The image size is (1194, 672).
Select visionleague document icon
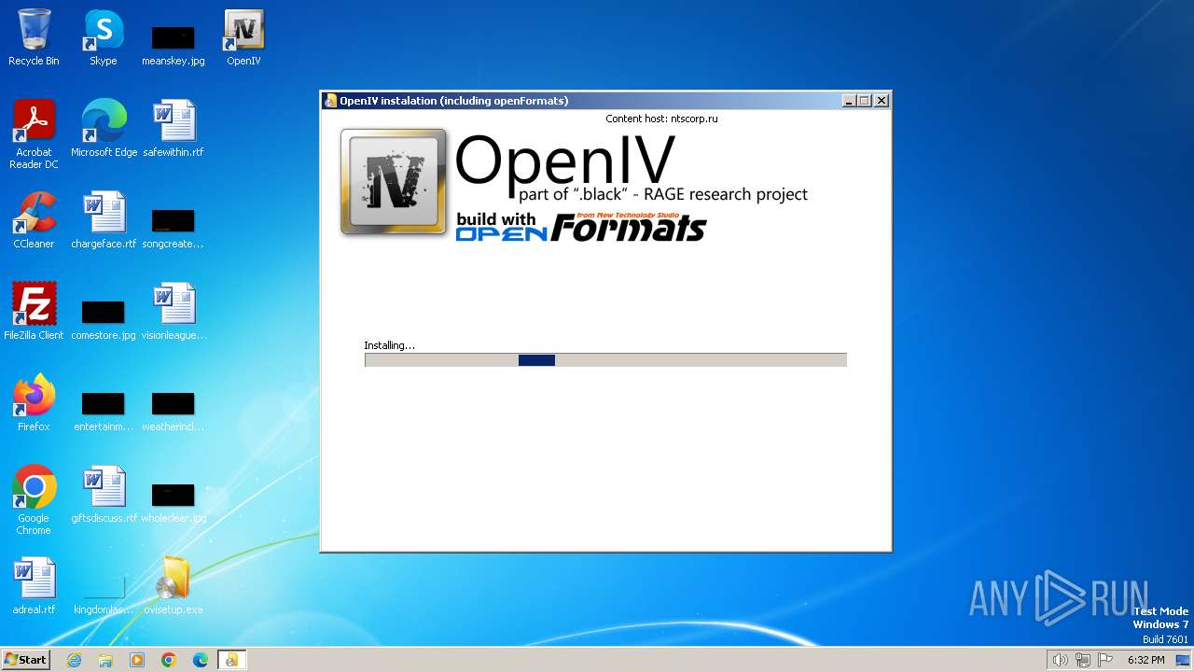(x=174, y=312)
